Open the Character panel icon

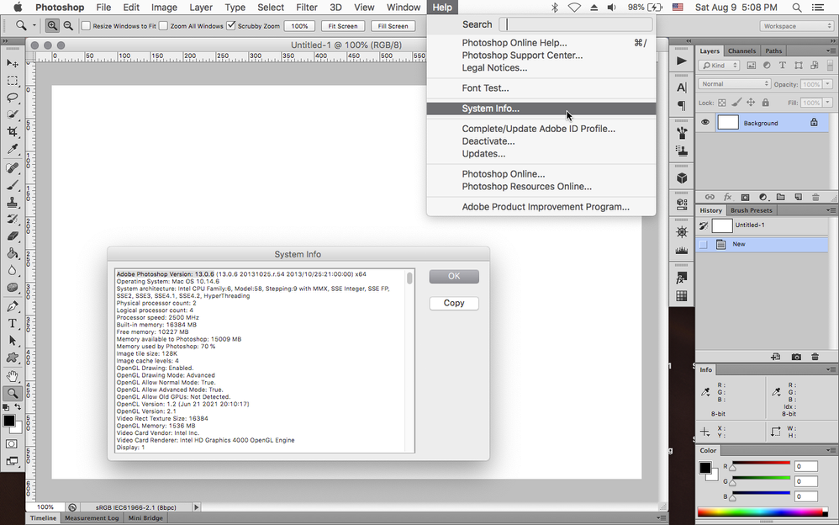click(x=682, y=87)
